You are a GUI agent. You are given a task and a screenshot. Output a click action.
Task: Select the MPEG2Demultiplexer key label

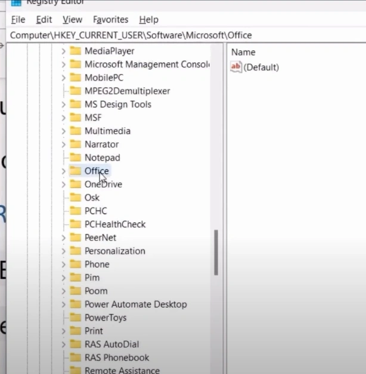click(x=128, y=91)
